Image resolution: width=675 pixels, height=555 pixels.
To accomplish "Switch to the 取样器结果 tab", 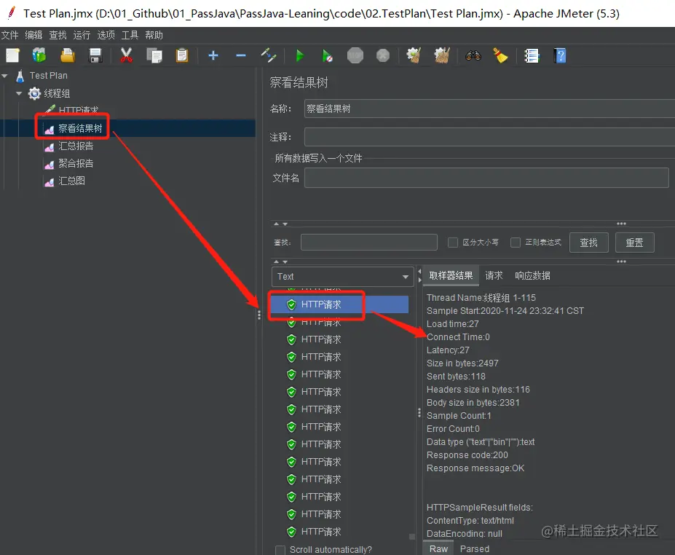I will tap(451, 275).
